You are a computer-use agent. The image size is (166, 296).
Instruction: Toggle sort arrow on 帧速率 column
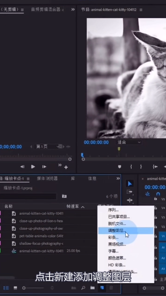point(83,207)
